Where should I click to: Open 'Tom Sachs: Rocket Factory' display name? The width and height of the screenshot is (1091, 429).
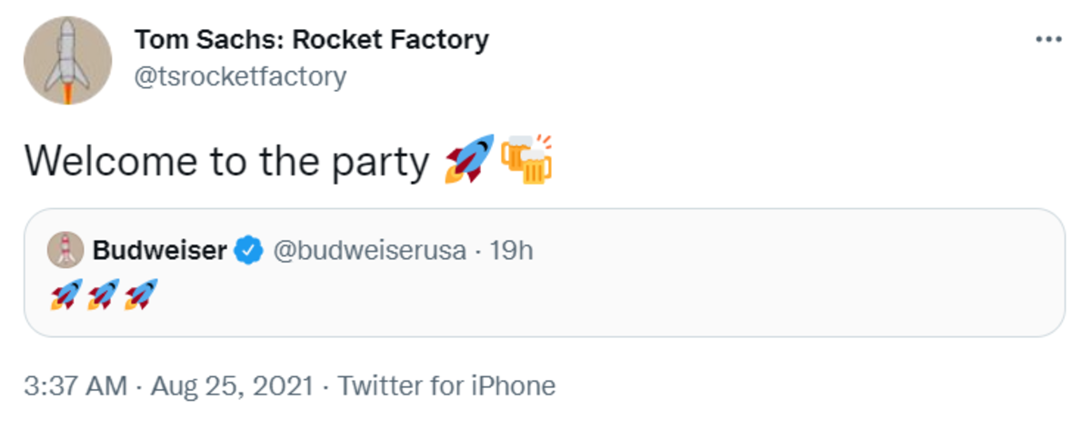click(x=311, y=40)
